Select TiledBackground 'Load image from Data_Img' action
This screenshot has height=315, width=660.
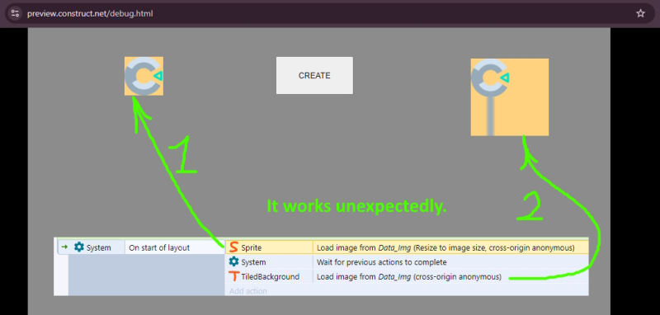click(409, 277)
